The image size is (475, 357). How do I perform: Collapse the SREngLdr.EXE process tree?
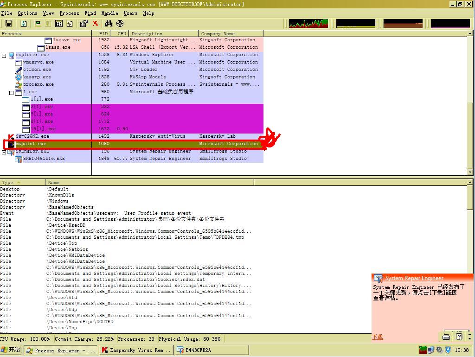(4, 152)
